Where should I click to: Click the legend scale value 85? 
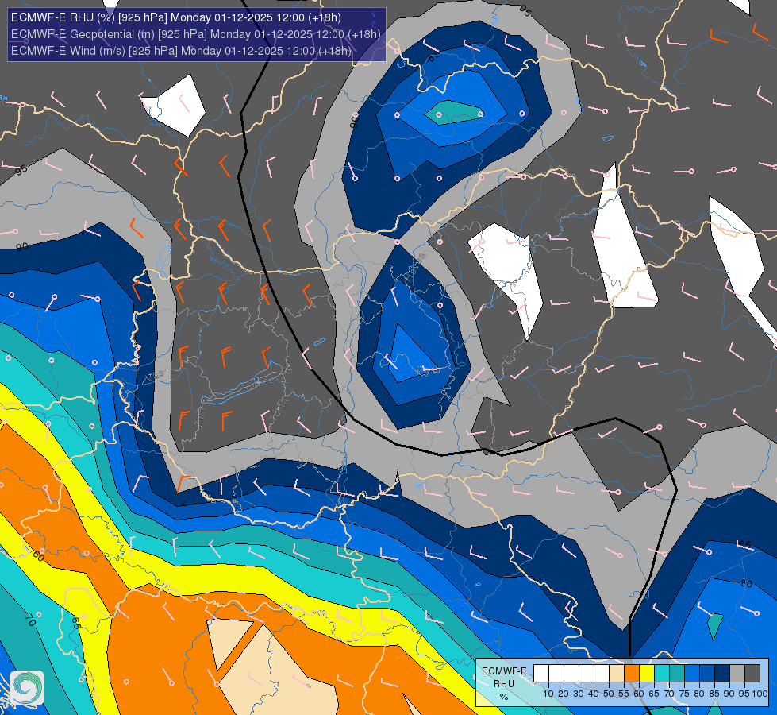tap(714, 694)
